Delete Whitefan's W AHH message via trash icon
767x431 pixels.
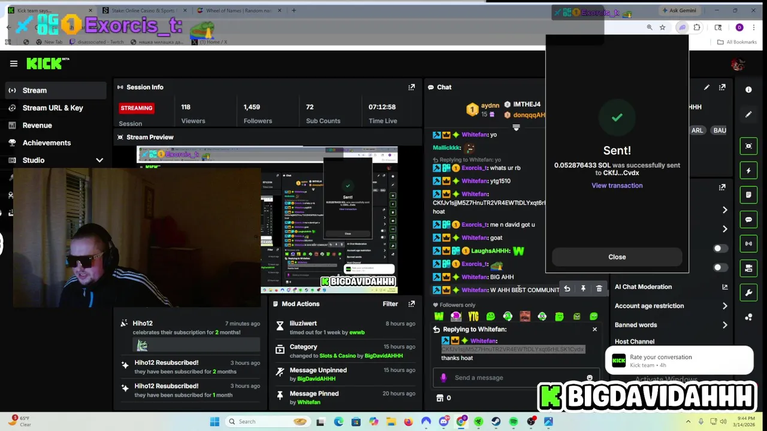[599, 289]
